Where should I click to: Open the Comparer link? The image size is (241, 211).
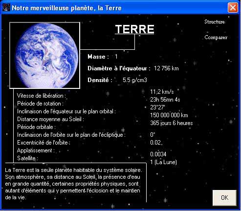click(x=216, y=37)
